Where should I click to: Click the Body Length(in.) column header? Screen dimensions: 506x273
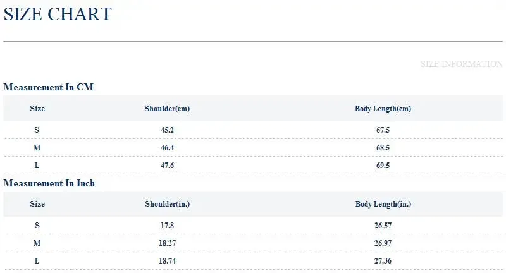click(x=383, y=204)
